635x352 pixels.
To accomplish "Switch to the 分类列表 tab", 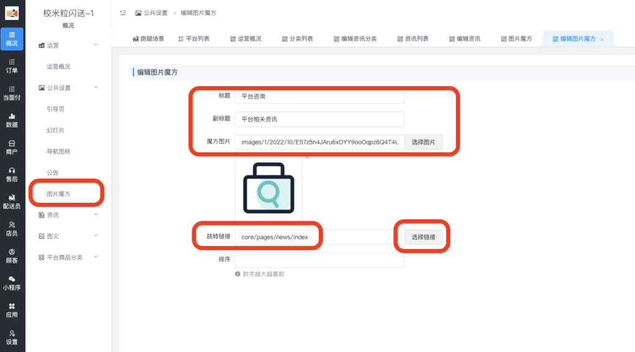I will (297, 39).
